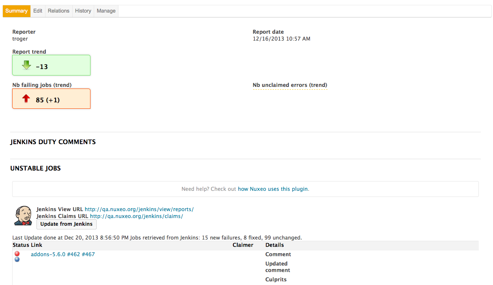This screenshot has height=285, width=493.
Task: Click the Nb failing jobs (trend) label
Action: click(x=42, y=85)
